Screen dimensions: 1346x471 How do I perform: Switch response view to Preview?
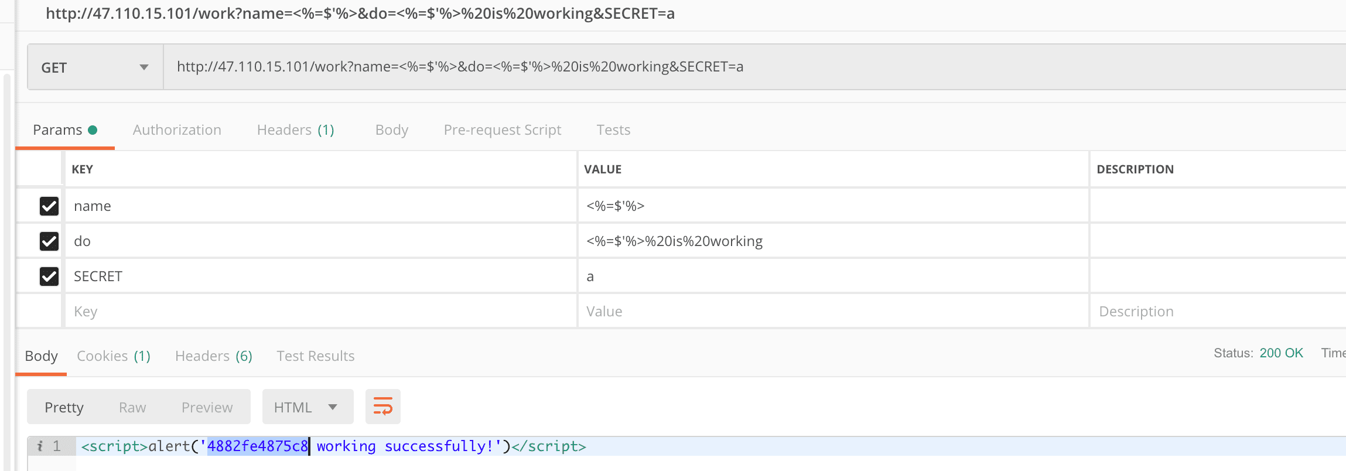click(x=207, y=407)
